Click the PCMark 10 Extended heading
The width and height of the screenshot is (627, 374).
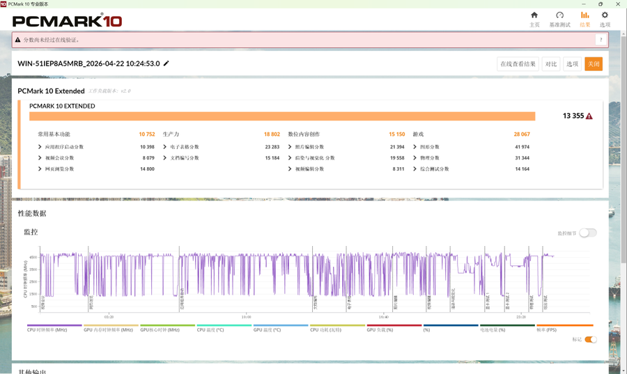point(51,91)
